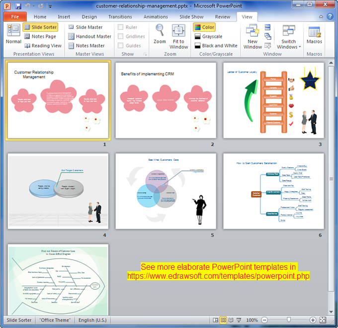Start Slide Show from the status bar icon
Image resolution: width=338 pixels, height=328 pixels.
click(x=239, y=320)
